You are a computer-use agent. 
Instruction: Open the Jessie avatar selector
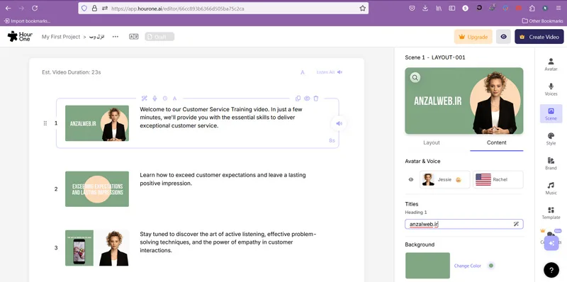(x=445, y=179)
